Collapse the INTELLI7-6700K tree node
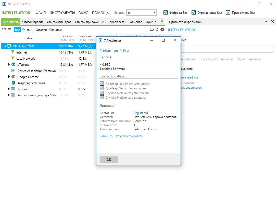 (x=5, y=46)
